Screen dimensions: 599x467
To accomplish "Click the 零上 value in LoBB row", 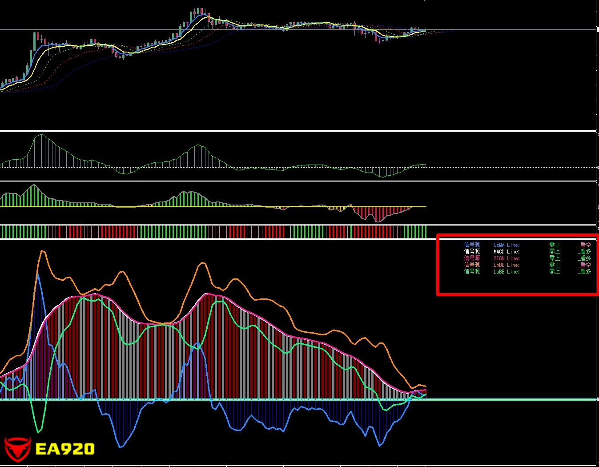I will pyautogui.click(x=555, y=272).
